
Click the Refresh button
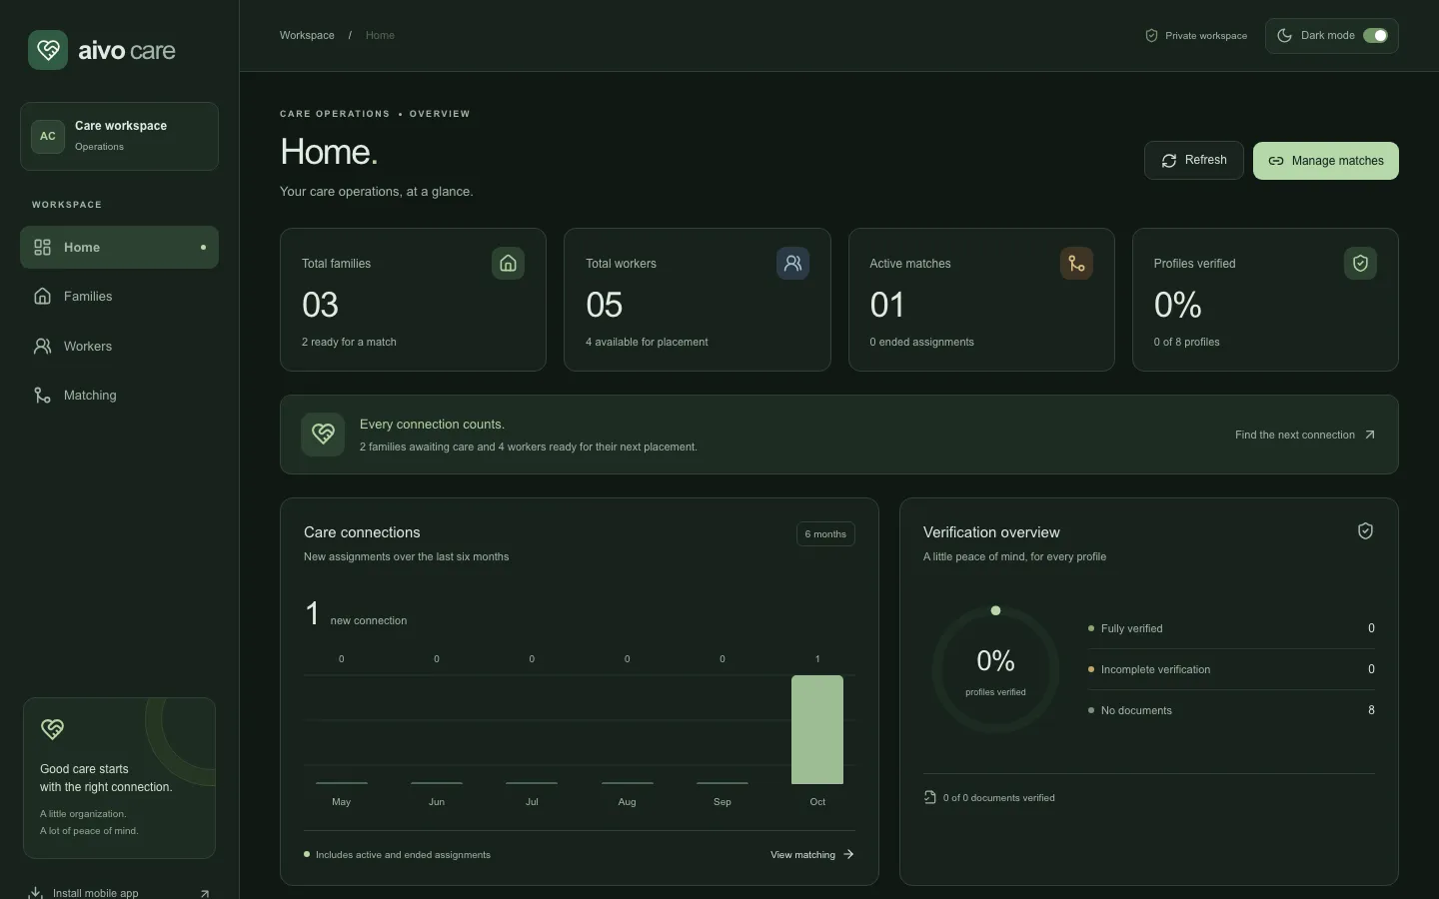point(1194,160)
